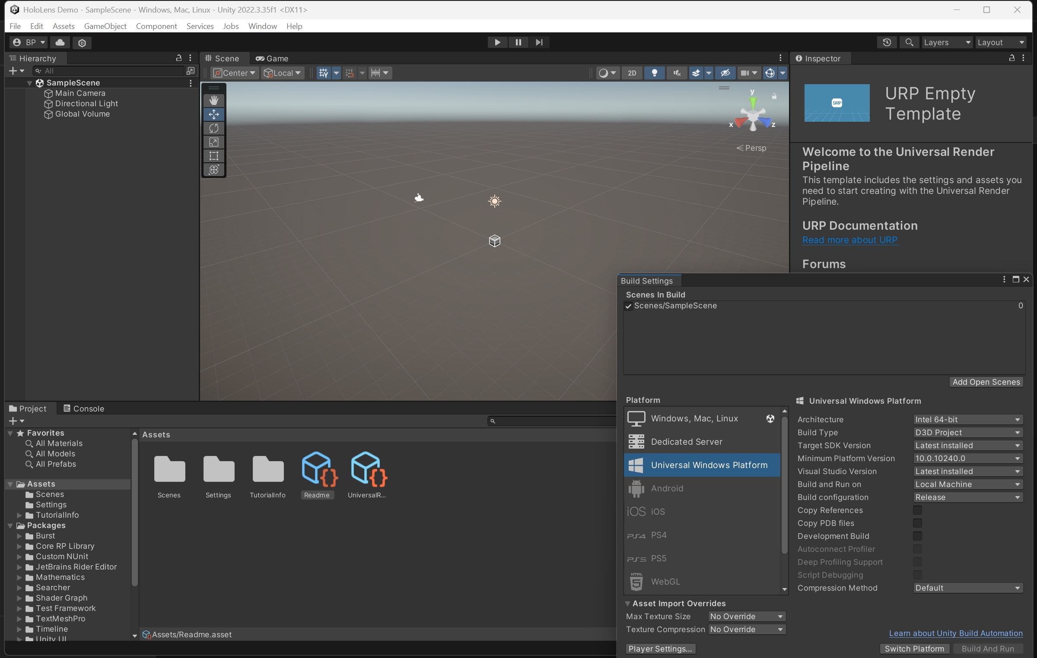
Task: Enable the Development Build checkbox
Action: [x=918, y=536]
